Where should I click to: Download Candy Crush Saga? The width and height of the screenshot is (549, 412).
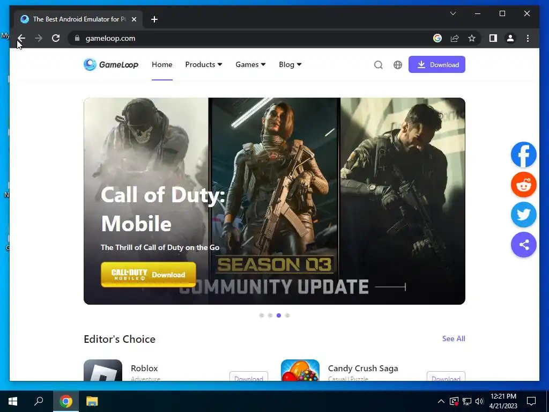[446, 376]
